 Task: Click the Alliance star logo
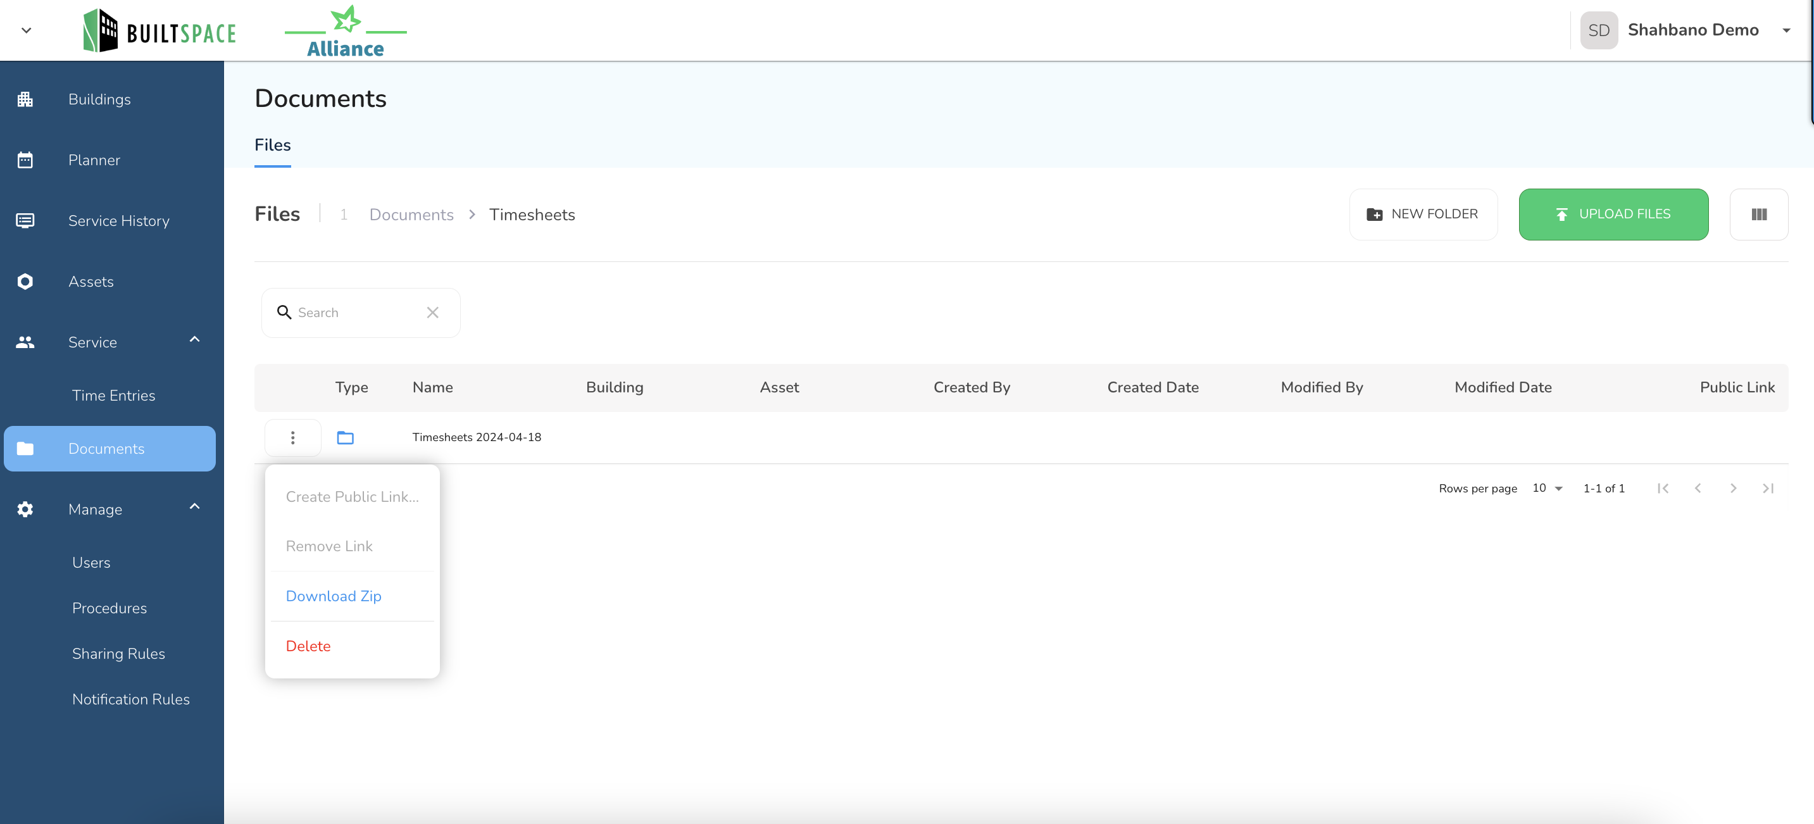[x=346, y=31]
